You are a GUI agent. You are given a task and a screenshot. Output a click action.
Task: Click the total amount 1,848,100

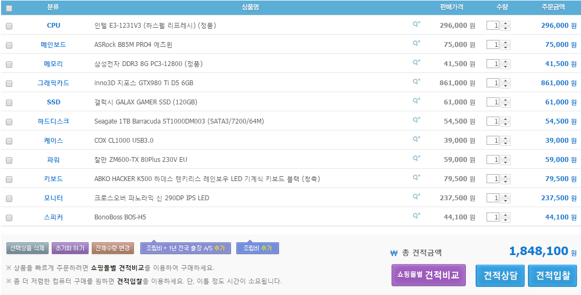click(538, 251)
